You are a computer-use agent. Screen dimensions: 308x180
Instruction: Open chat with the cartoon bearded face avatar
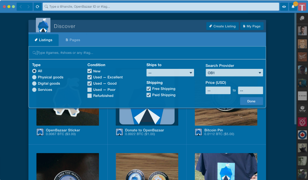click(302, 44)
